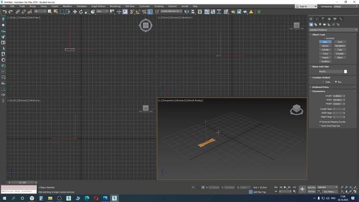This screenshot has width=359, height=202.
Task: Click the Undo arrow icon
Action: point(4,12)
